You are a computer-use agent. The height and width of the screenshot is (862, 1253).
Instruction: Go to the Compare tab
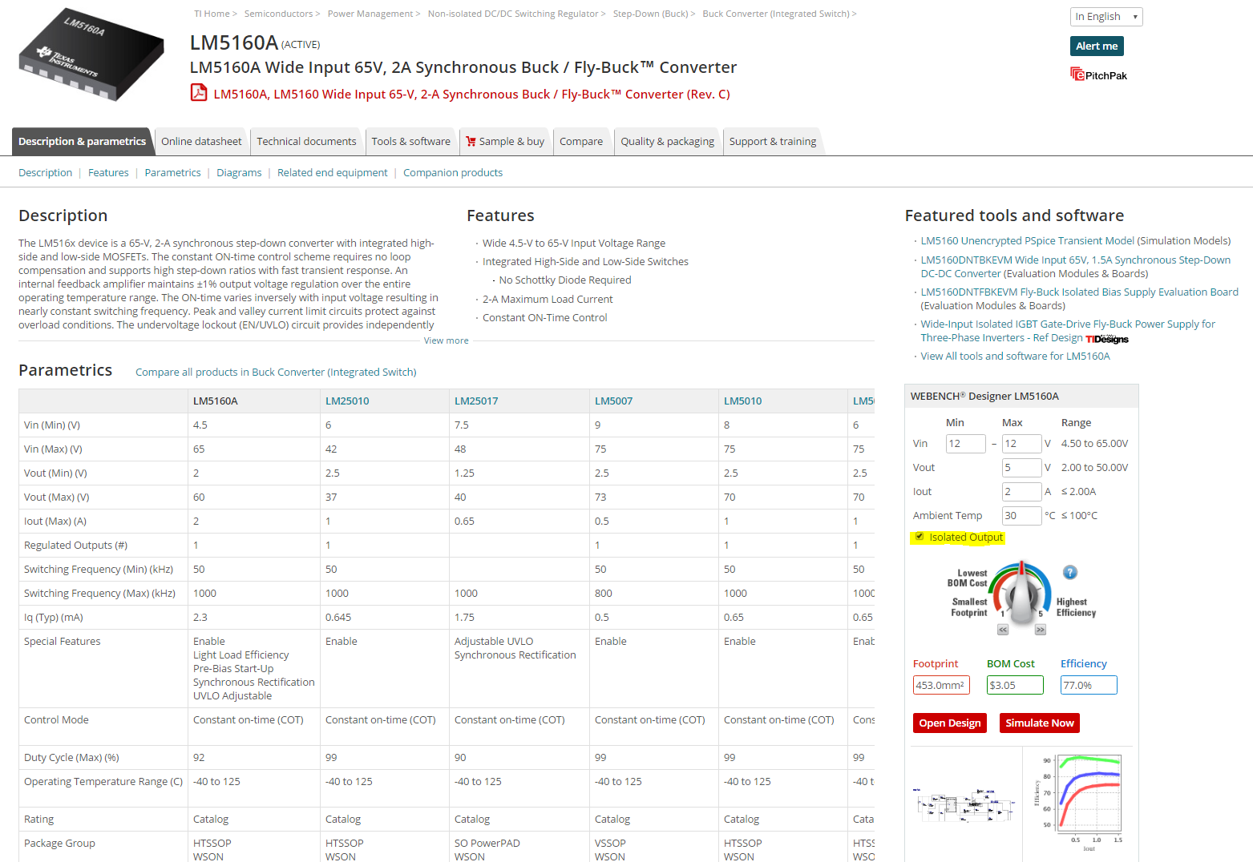coord(581,142)
